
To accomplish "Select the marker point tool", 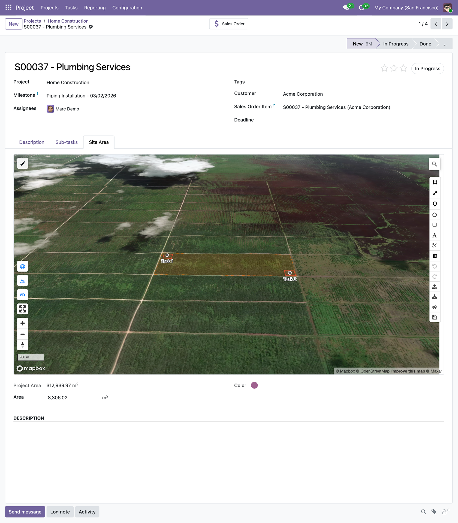I will [x=435, y=204].
